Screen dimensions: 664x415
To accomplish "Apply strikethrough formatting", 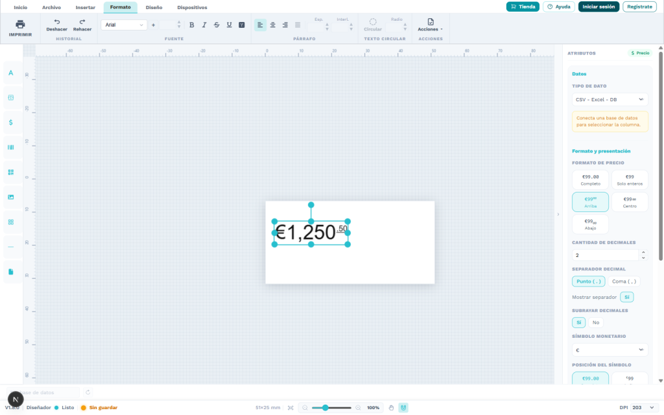I will point(217,25).
